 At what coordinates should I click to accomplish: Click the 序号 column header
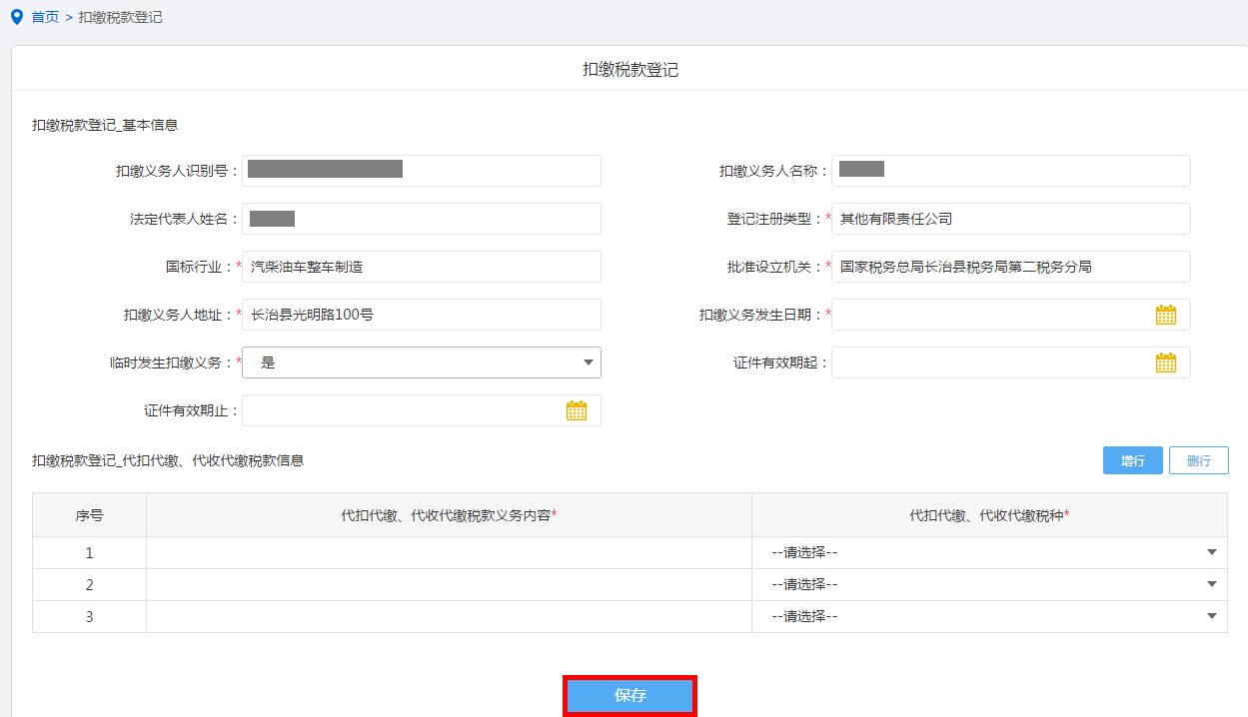pyautogui.click(x=89, y=515)
